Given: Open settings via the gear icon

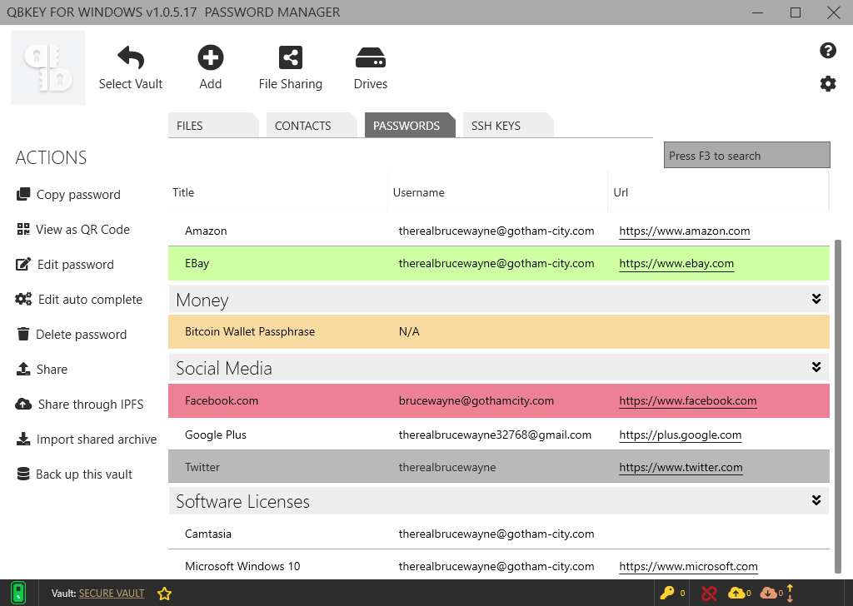Looking at the screenshot, I should tap(827, 84).
